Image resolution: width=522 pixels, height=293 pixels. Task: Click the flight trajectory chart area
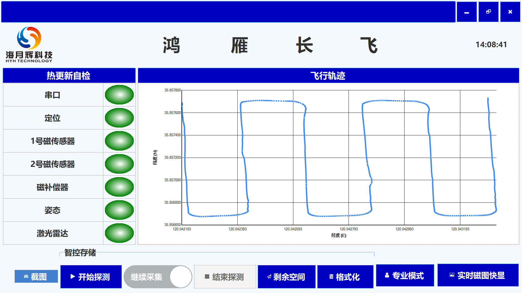point(338,157)
